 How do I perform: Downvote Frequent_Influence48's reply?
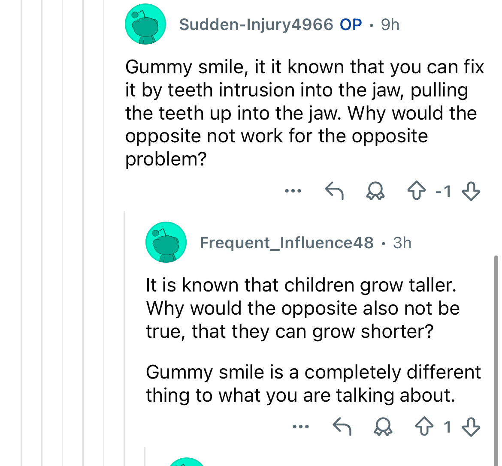[471, 427]
